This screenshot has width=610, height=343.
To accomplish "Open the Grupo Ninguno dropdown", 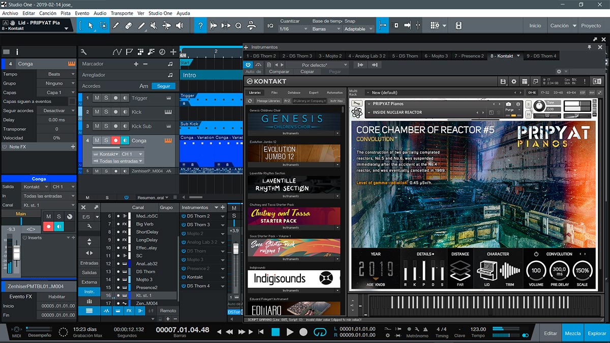I will (56, 83).
